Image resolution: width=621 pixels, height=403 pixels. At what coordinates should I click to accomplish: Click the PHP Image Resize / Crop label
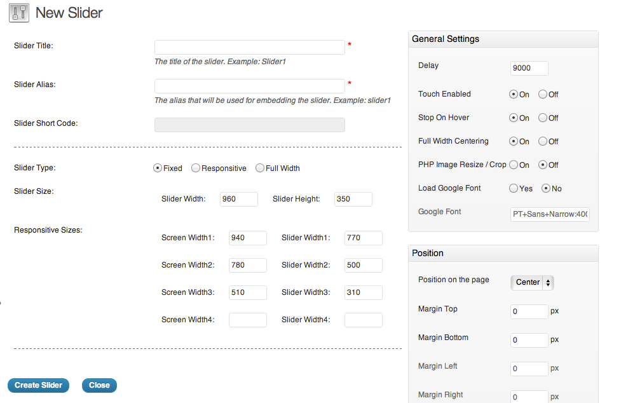(462, 164)
